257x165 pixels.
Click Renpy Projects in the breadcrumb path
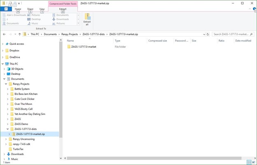tap(70, 34)
